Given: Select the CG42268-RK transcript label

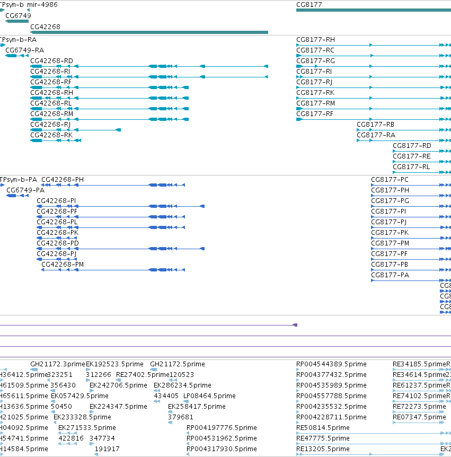Looking at the screenshot, I should [51, 135].
